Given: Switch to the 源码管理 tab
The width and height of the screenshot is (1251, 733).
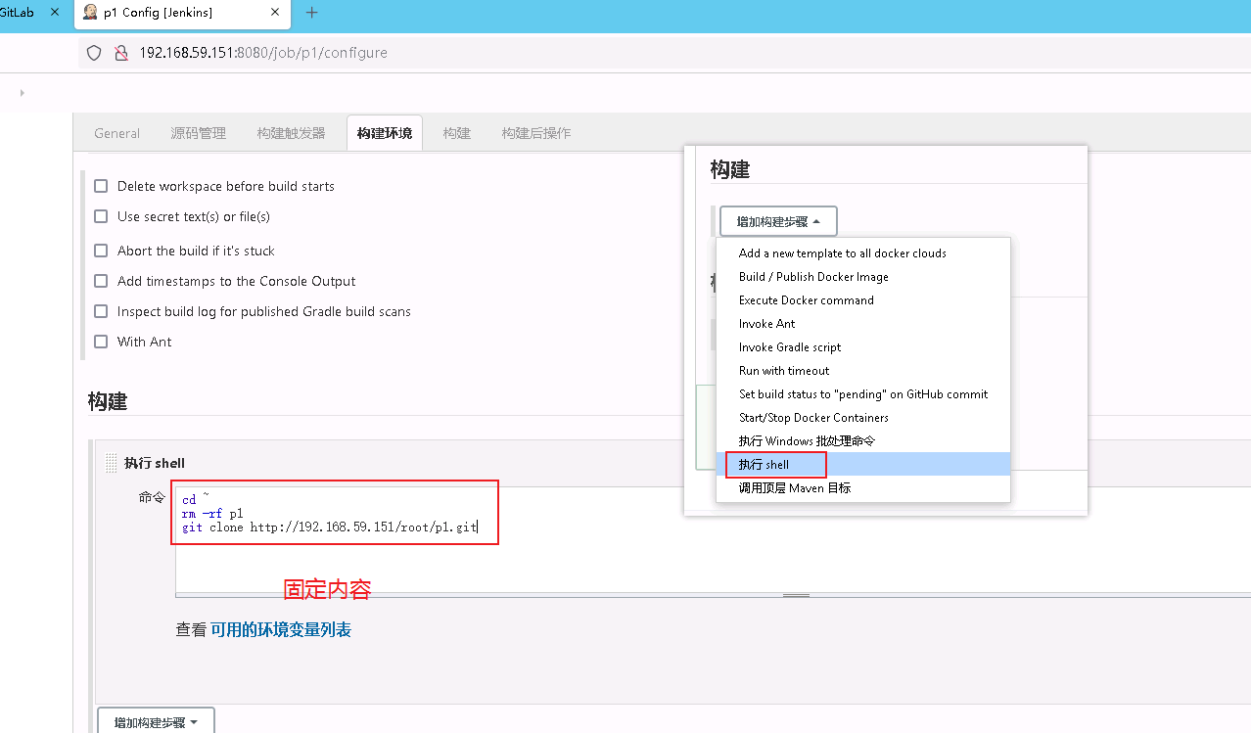Looking at the screenshot, I should pos(198,133).
